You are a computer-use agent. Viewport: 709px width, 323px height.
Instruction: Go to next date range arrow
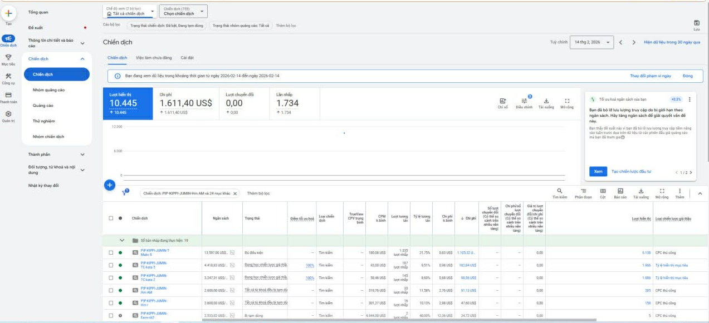tap(634, 42)
